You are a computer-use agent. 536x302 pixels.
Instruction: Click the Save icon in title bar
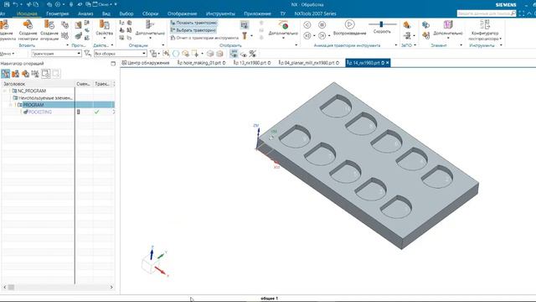coord(7,4)
